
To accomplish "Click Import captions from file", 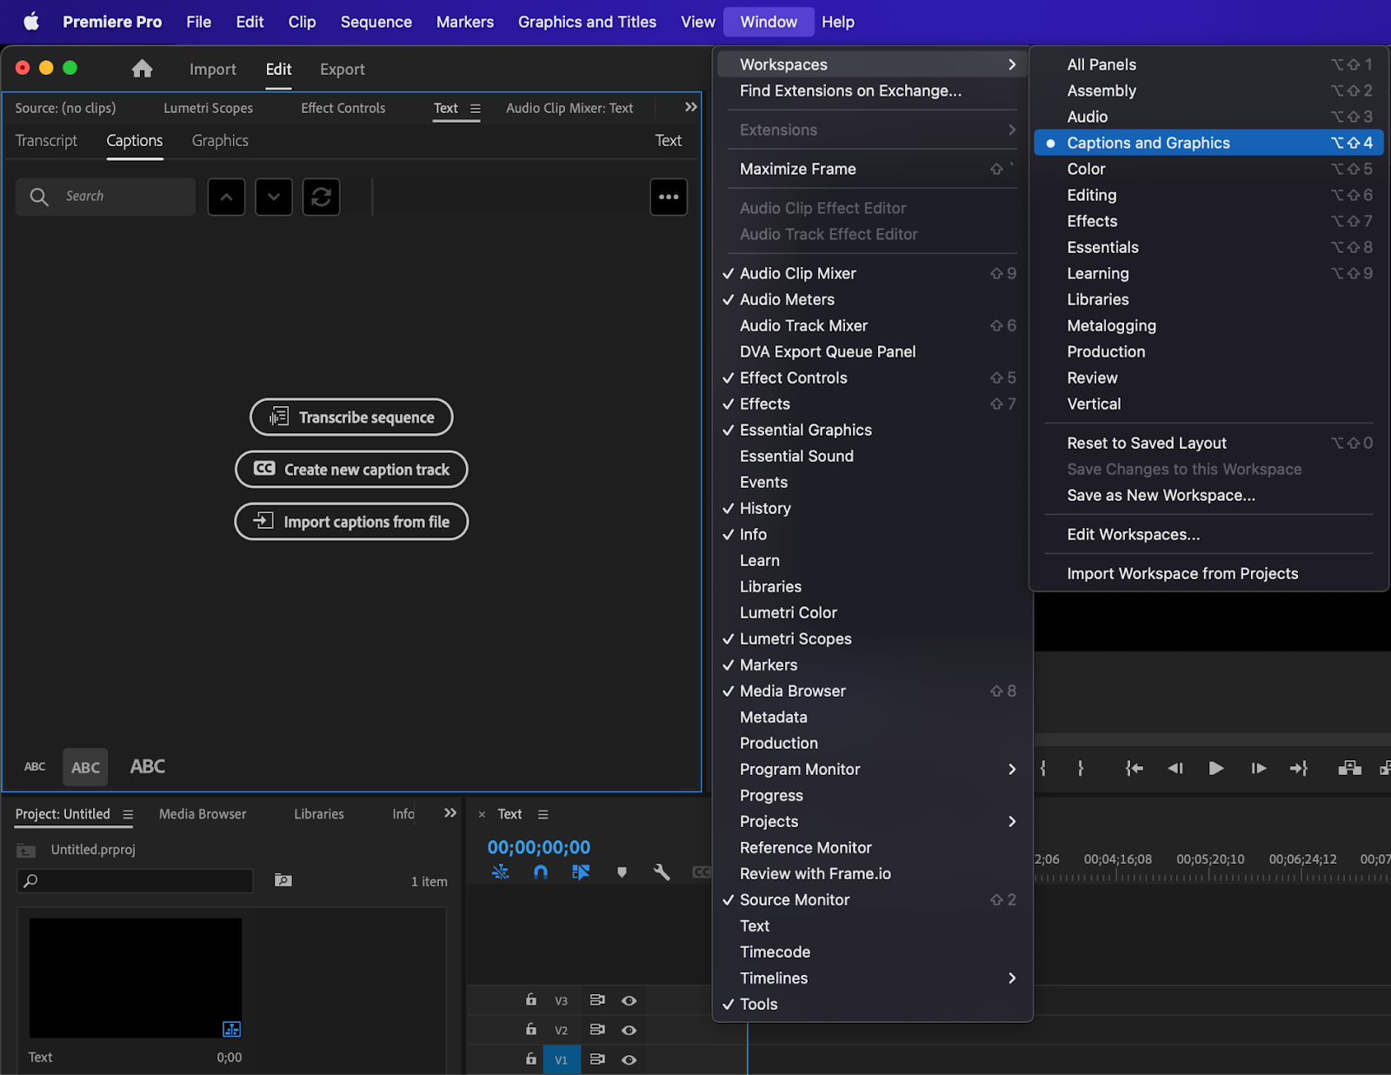I will click(351, 522).
